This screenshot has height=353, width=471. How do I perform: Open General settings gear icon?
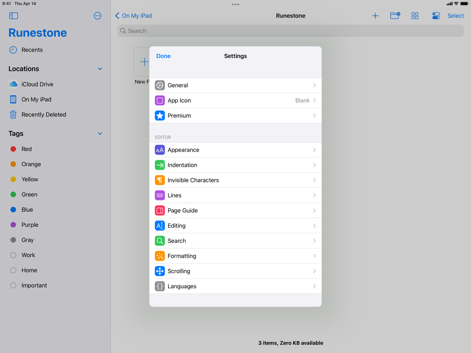point(160,85)
